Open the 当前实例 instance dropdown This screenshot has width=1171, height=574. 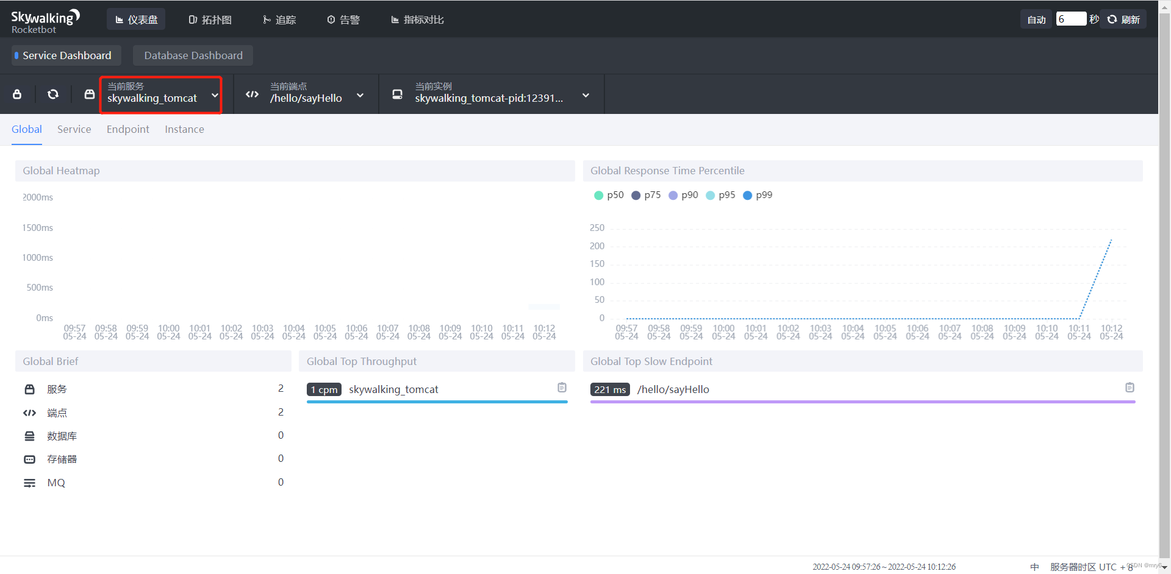[502, 94]
